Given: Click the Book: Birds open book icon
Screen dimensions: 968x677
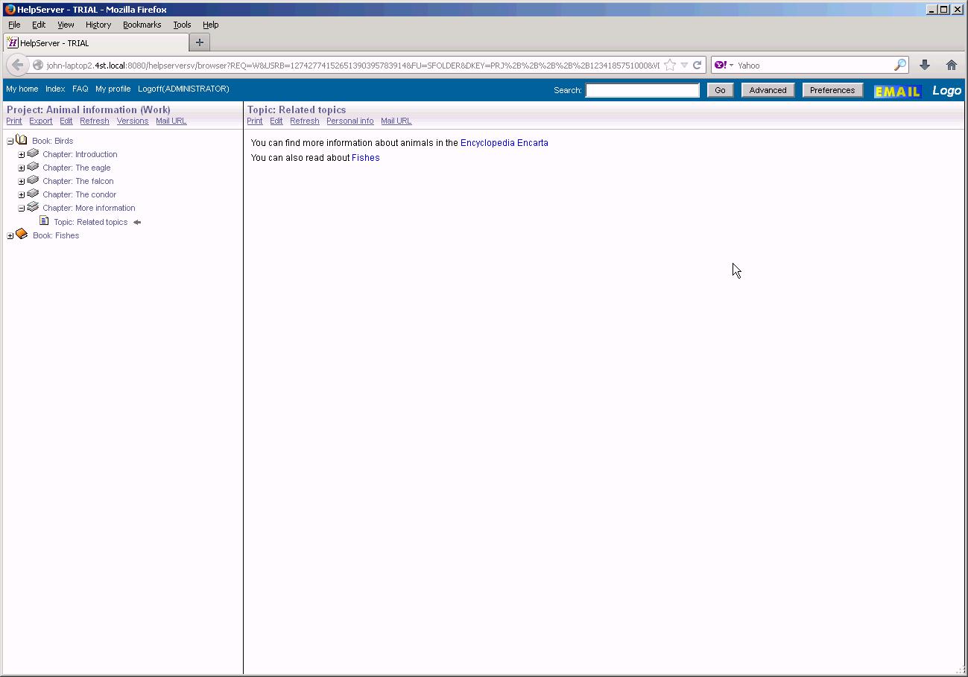Looking at the screenshot, I should [22, 139].
